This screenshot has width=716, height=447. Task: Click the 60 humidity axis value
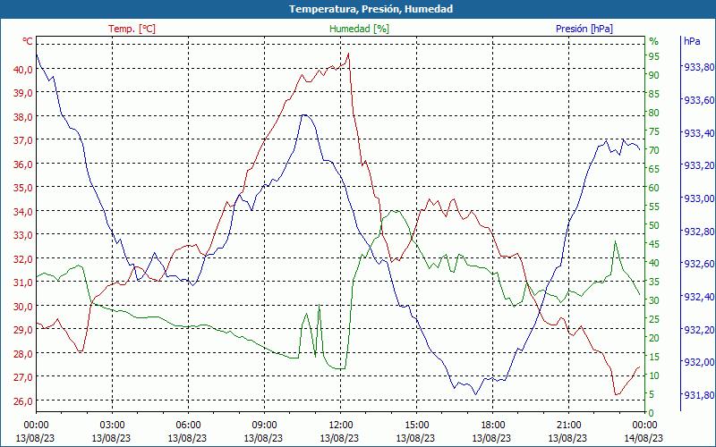click(x=654, y=188)
